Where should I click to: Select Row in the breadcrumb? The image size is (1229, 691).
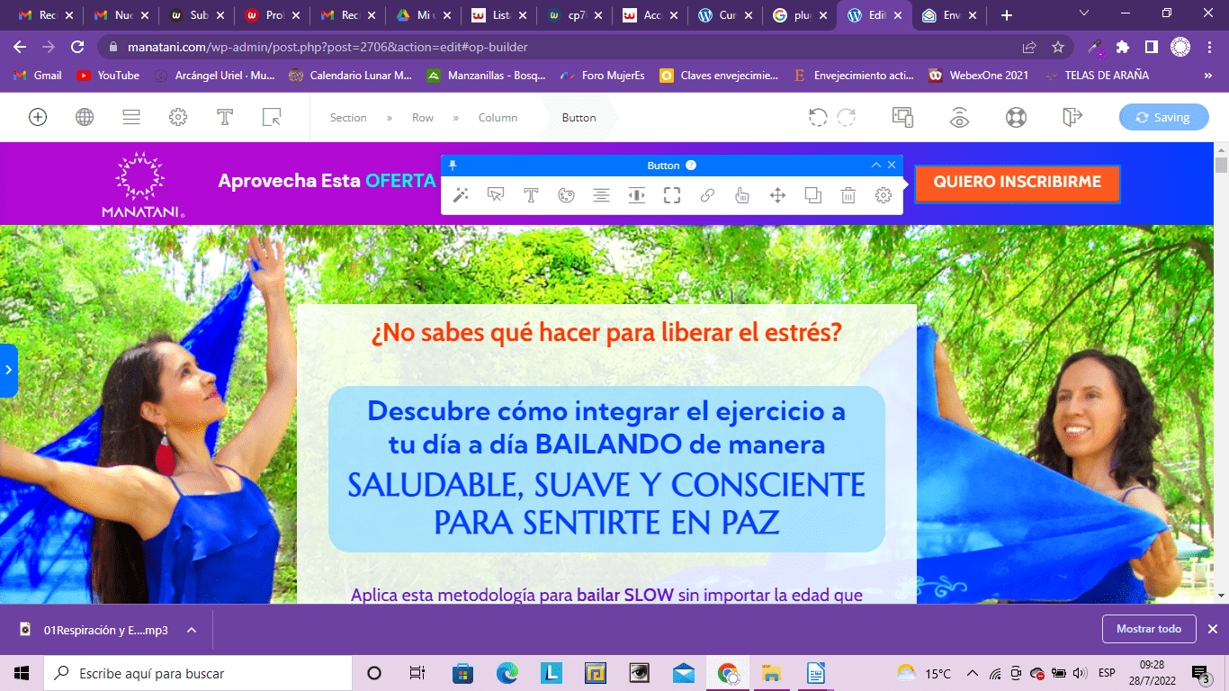[423, 118]
